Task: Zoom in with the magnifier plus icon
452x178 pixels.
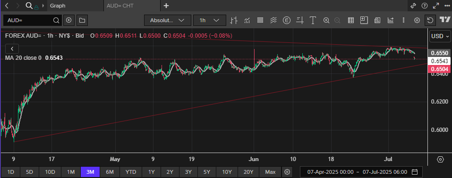Action: (x=326, y=20)
